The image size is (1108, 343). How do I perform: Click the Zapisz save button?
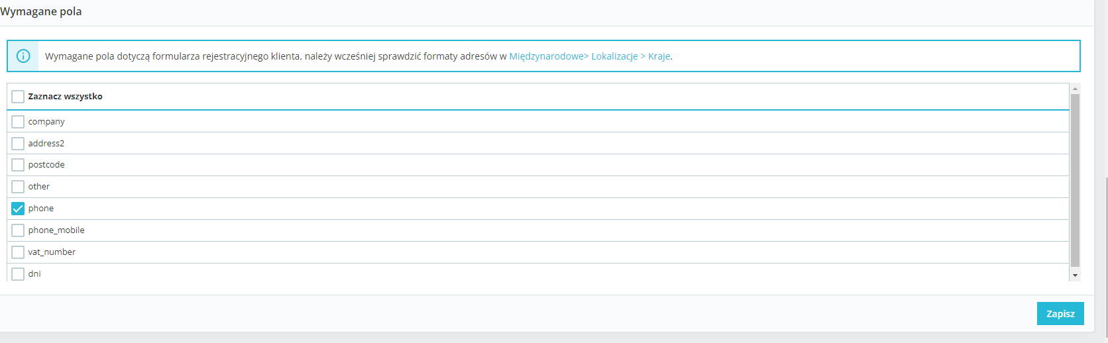click(x=1060, y=314)
